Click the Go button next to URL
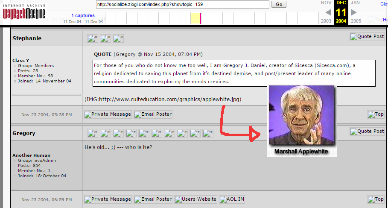This screenshot has height=208, width=388. [x=279, y=4]
